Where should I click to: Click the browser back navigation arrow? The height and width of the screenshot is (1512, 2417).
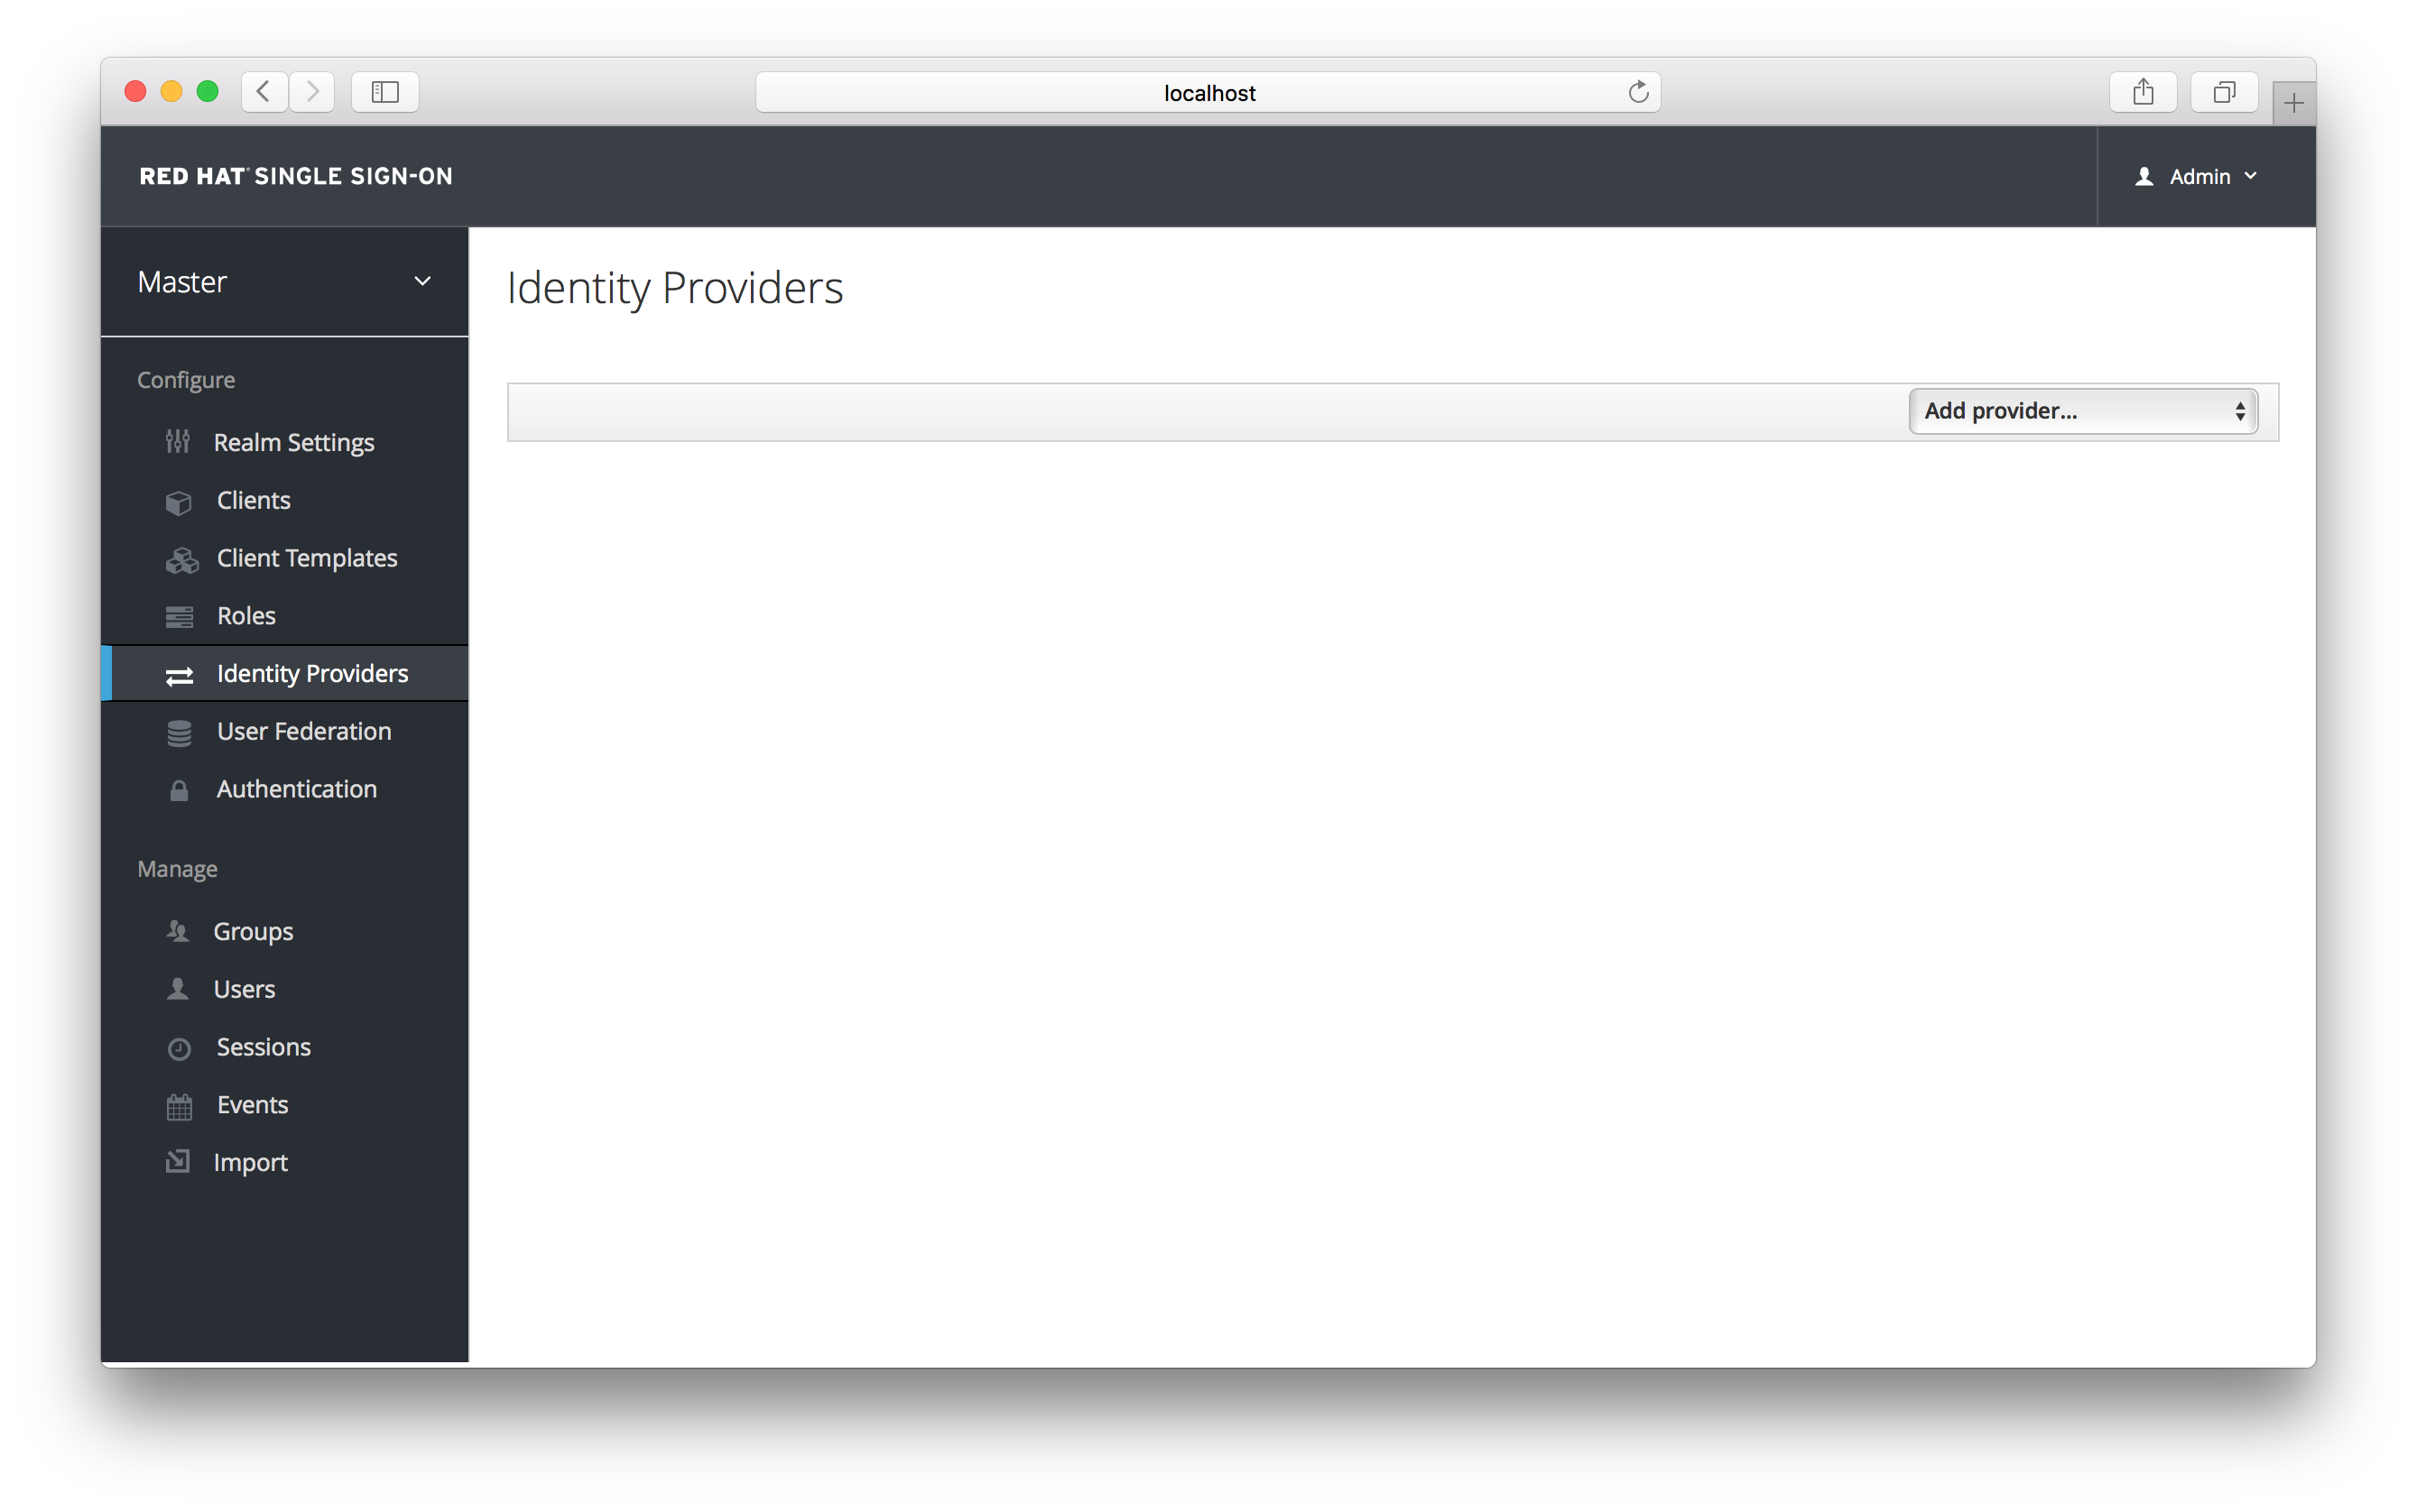[264, 92]
